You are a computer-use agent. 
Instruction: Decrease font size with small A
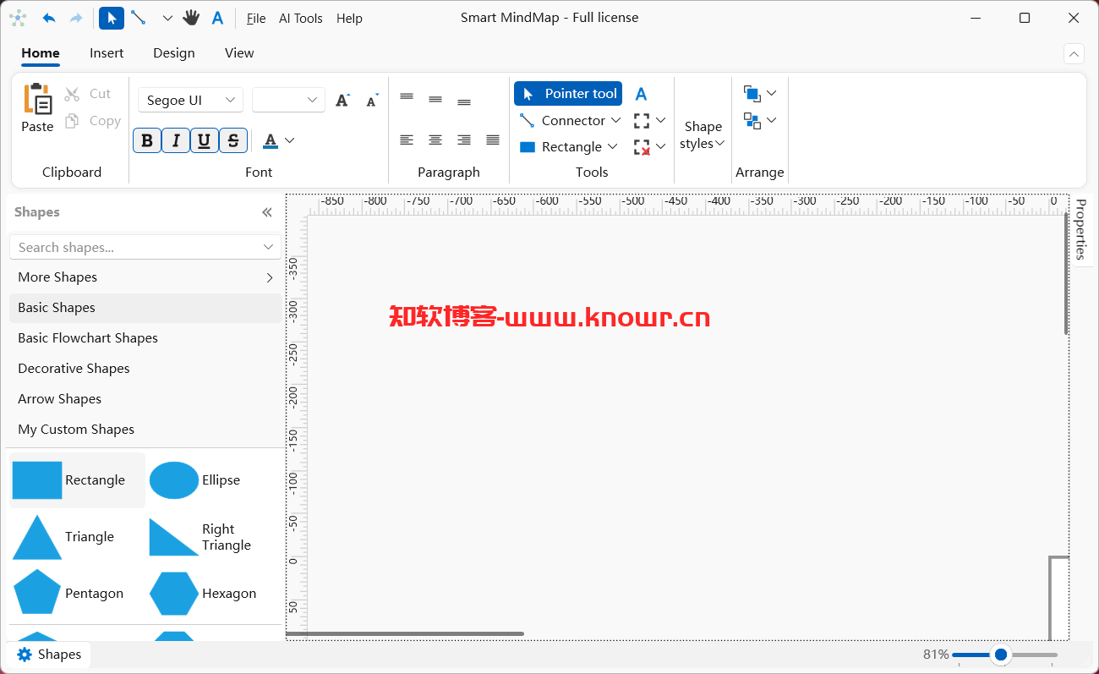(372, 100)
